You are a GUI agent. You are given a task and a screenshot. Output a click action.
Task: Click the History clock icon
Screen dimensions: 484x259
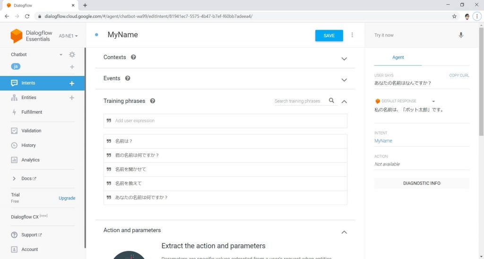point(14,145)
